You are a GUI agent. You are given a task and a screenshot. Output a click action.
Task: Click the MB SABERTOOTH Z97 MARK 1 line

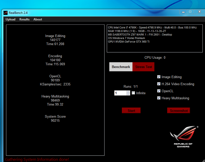140,35
